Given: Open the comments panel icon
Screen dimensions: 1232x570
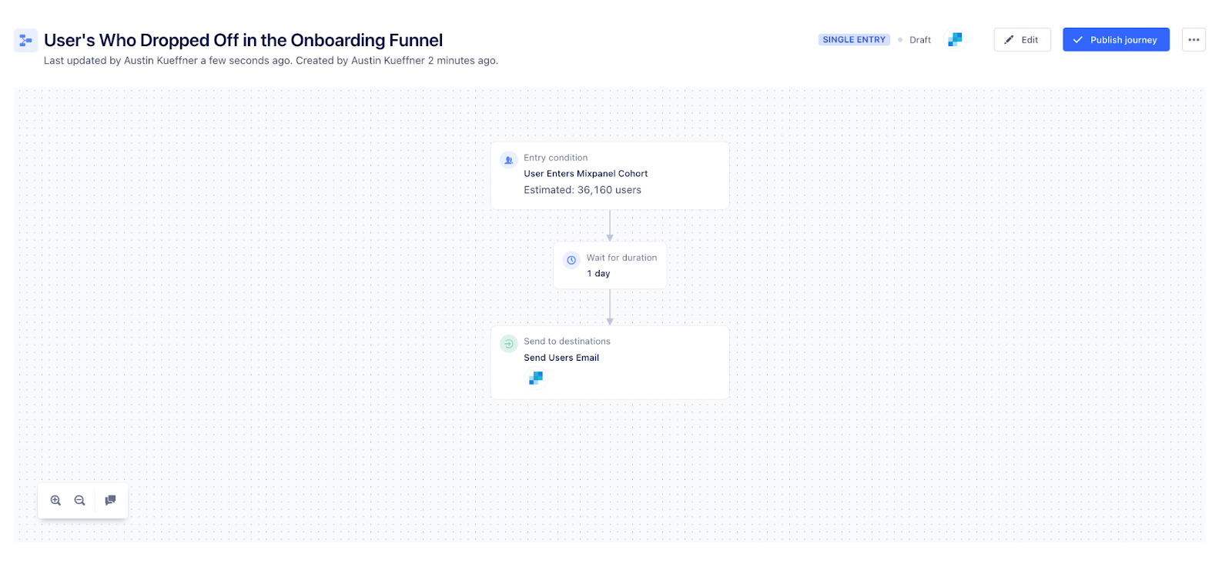Looking at the screenshot, I should 109,500.
